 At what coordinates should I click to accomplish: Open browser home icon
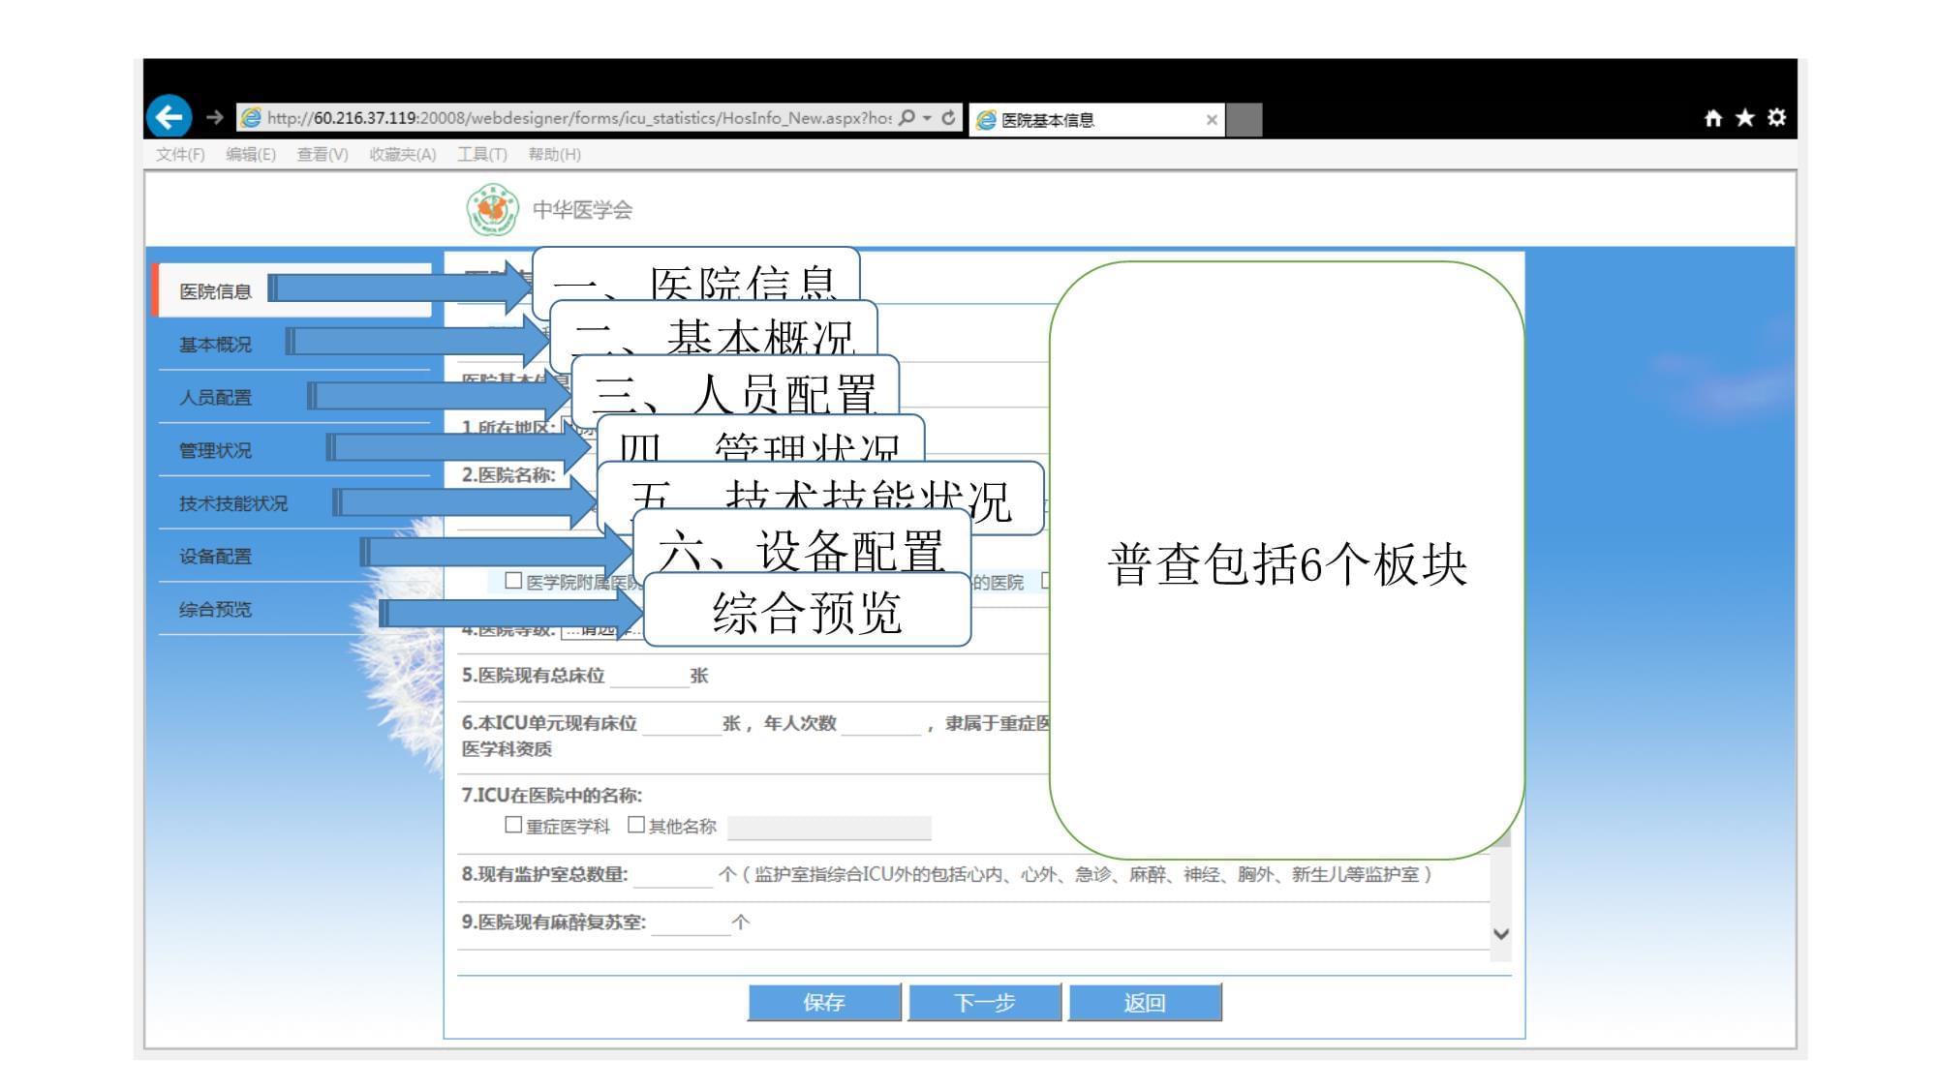pyautogui.click(x=1713, y=118)
